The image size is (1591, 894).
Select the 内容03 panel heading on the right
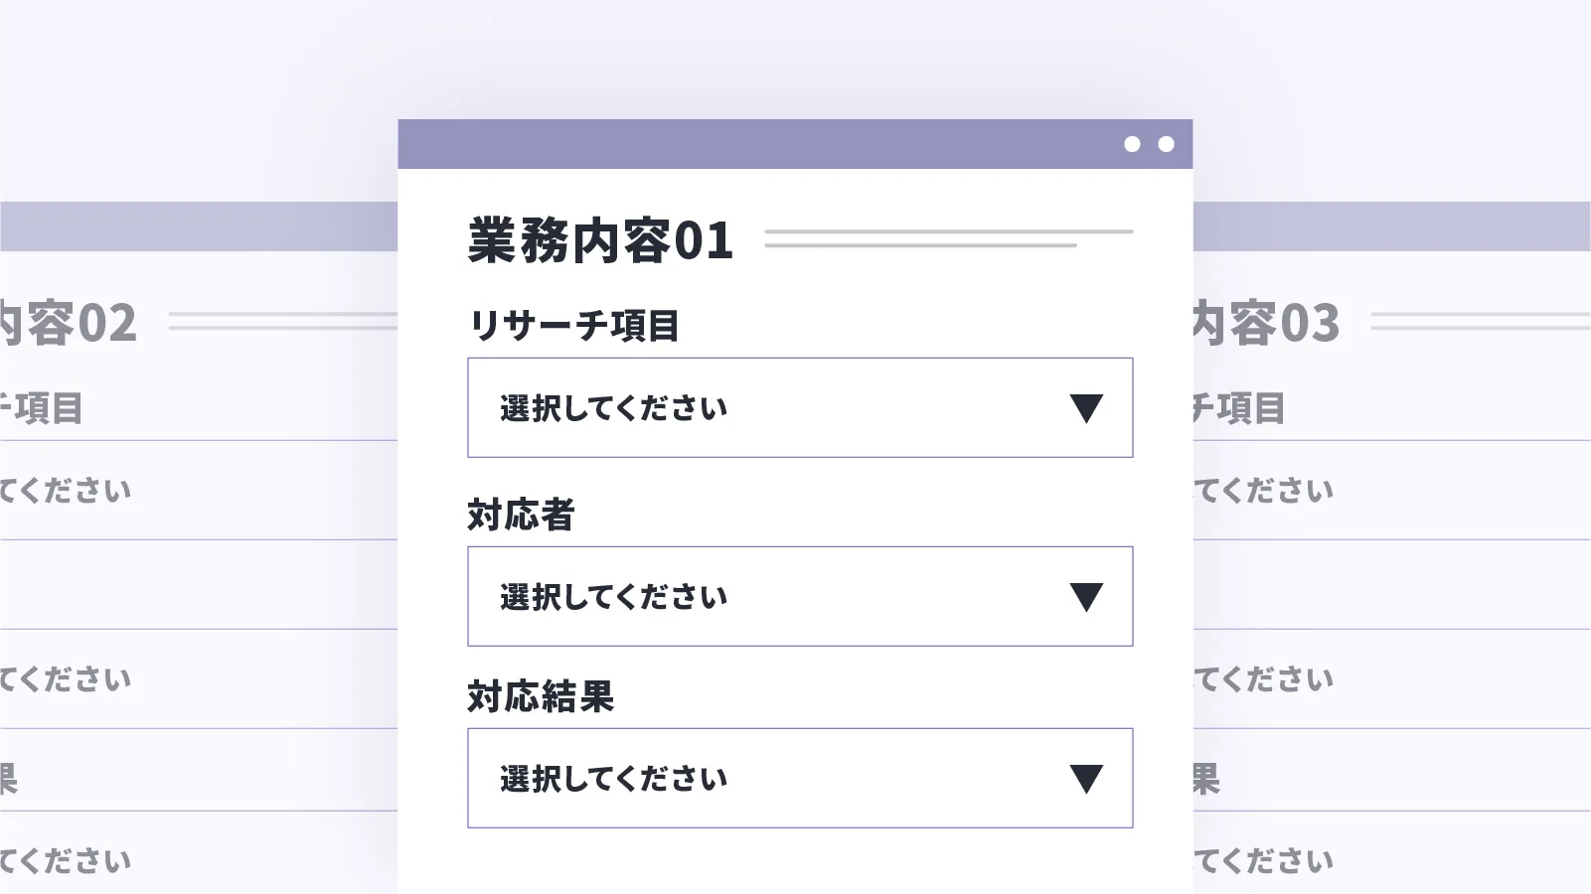(1267, 324)
